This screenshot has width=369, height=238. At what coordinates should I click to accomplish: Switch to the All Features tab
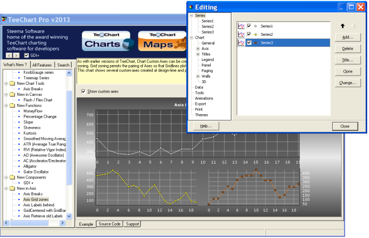tap(42, 65)
